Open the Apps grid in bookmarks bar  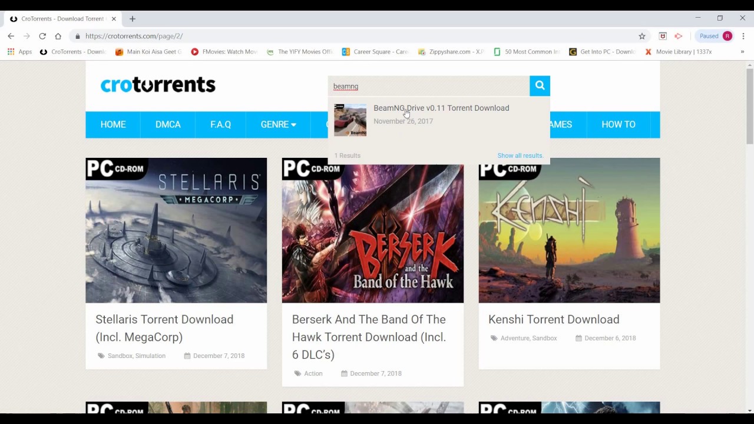point(19,52)
